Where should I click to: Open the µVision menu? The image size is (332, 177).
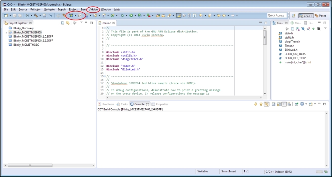(x=93, y=10)
